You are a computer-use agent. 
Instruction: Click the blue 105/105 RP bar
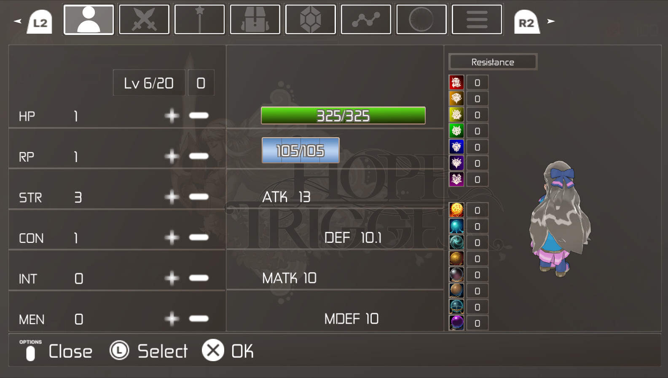(x=300, y=150)
